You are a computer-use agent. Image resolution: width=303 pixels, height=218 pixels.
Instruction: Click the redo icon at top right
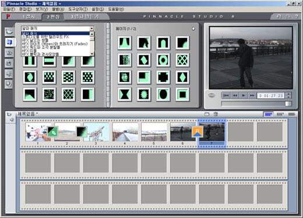coord(288,17)
